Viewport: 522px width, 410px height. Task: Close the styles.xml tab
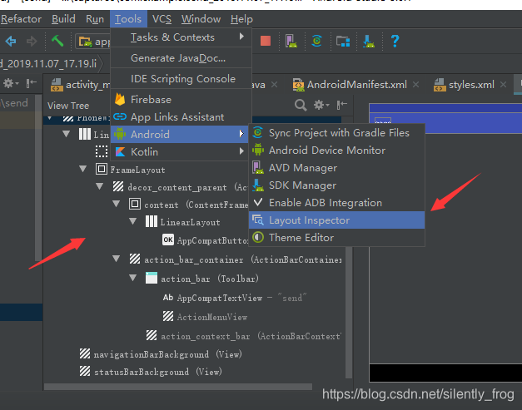pyautogui.click(x=503, y=85)
